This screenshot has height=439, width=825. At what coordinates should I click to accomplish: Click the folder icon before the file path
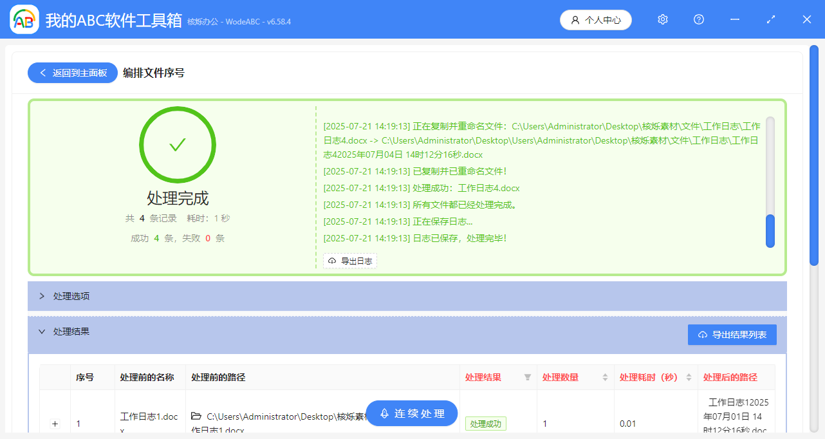click(196, 416)
